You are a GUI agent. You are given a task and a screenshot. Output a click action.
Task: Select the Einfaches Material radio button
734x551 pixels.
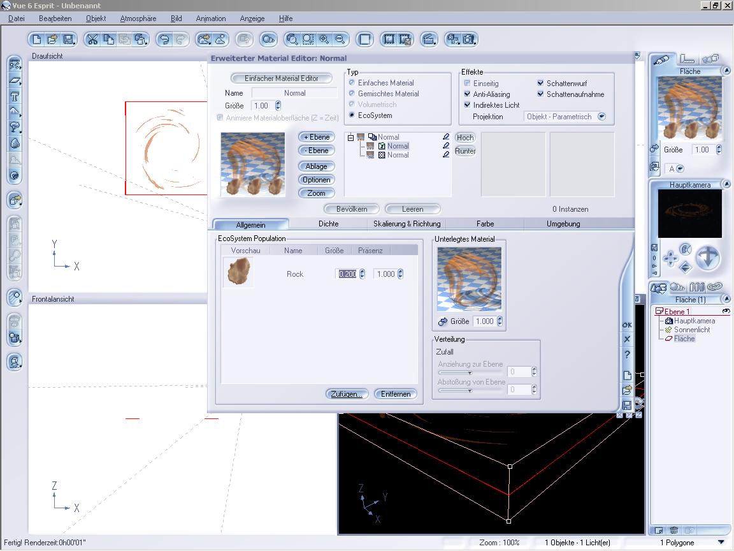pyautogui.click(x=352, y=82)
